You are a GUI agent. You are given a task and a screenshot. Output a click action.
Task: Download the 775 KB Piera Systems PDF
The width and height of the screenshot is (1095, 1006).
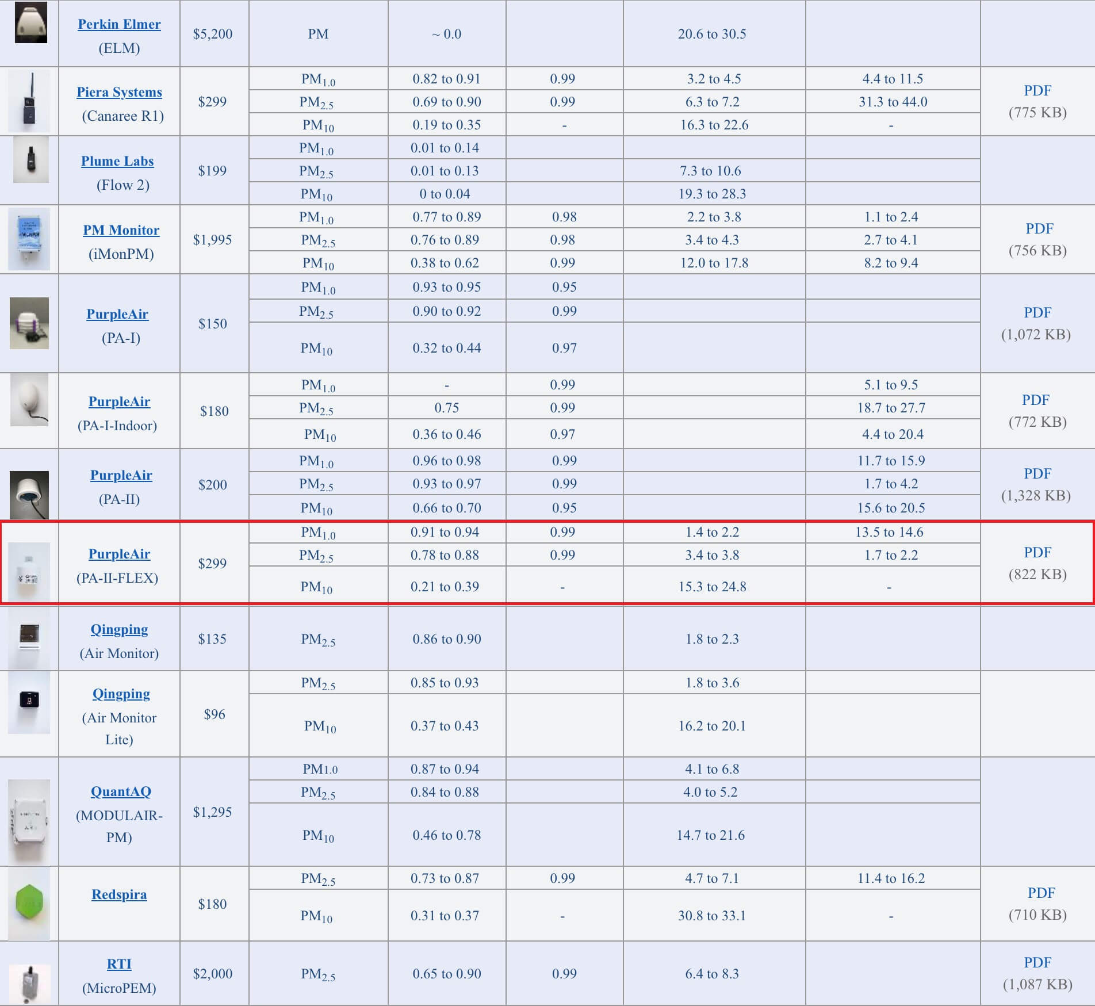point(1037,90)
